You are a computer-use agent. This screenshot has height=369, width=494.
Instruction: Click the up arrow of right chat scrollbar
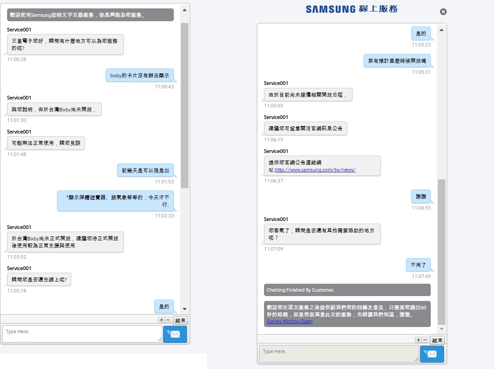pyautogui.click(x=442, y=30)
